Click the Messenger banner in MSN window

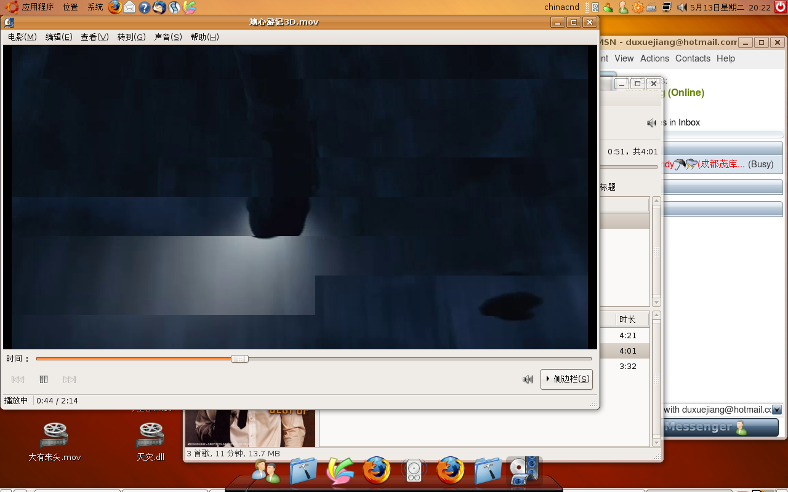click(x=722, y=427)
